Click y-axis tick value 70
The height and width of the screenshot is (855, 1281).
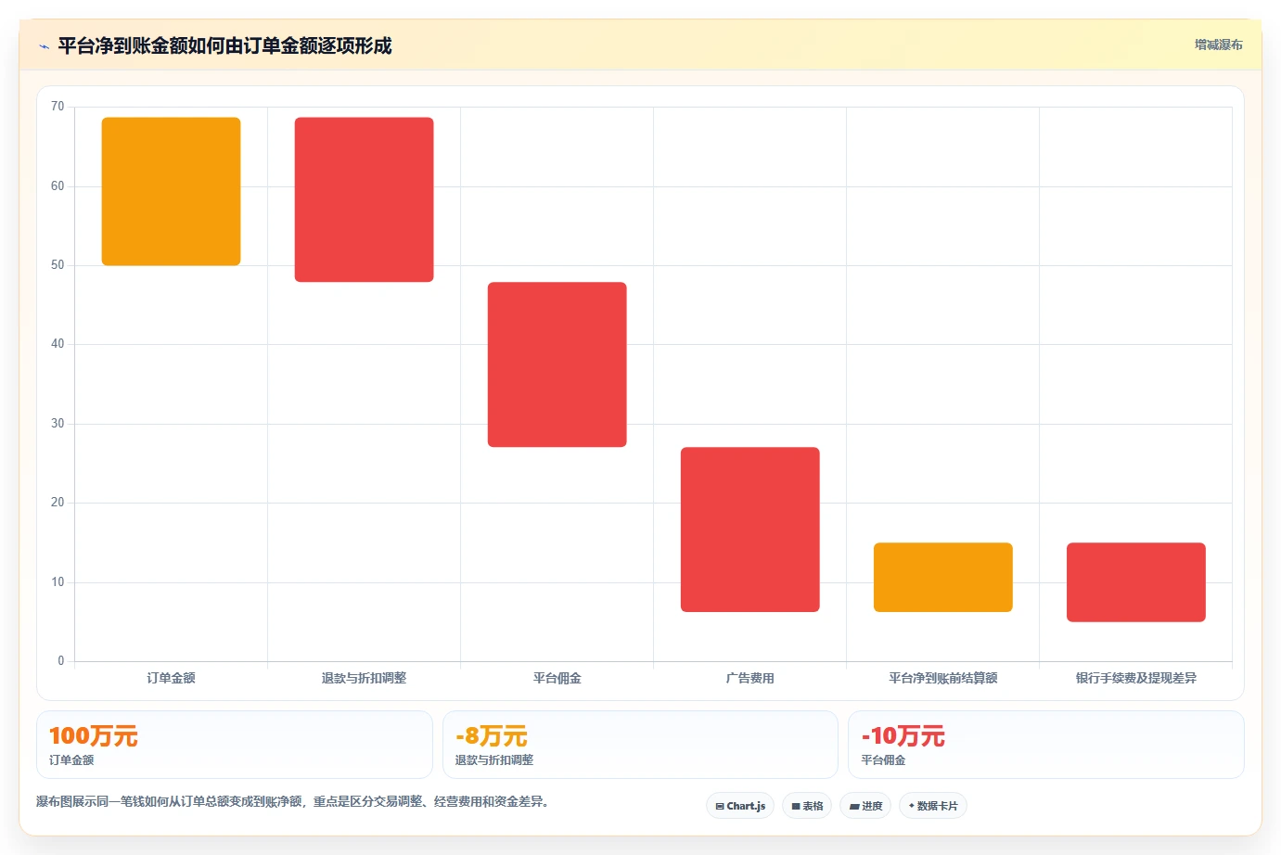(x=58, y=107)
